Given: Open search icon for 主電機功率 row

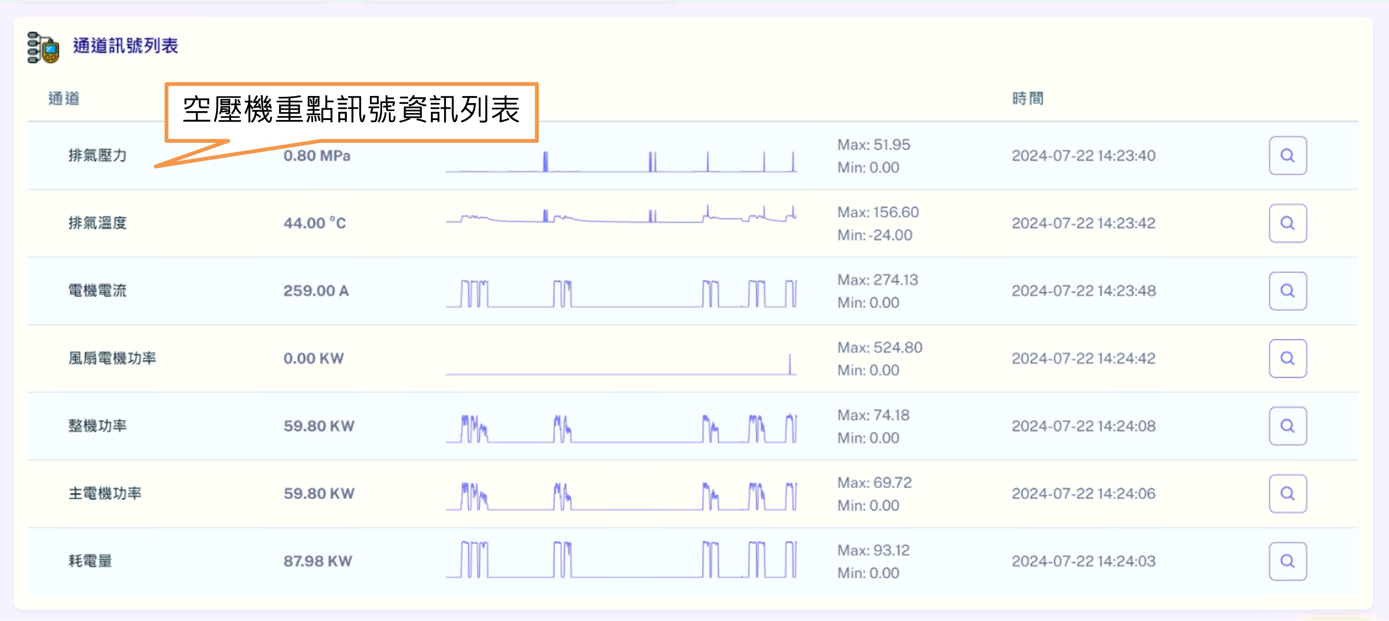Looking at the screenshot, I should [x=1287, y=493].
